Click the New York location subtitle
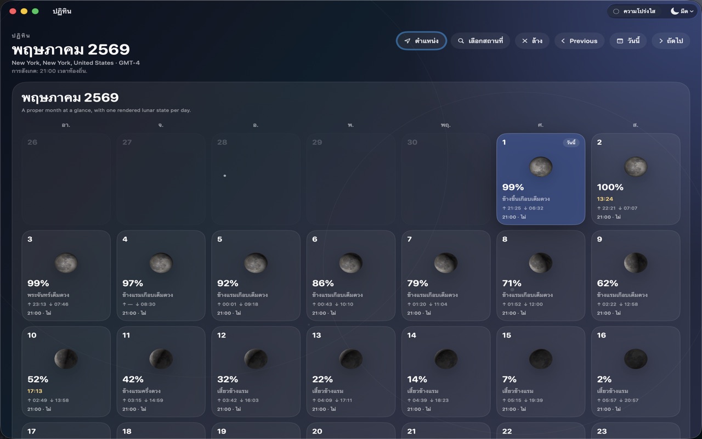 pos(76,63)
